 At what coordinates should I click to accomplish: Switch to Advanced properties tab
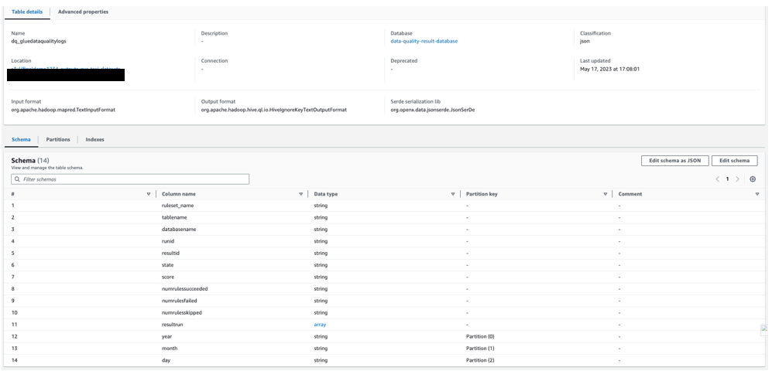(83, 12)
